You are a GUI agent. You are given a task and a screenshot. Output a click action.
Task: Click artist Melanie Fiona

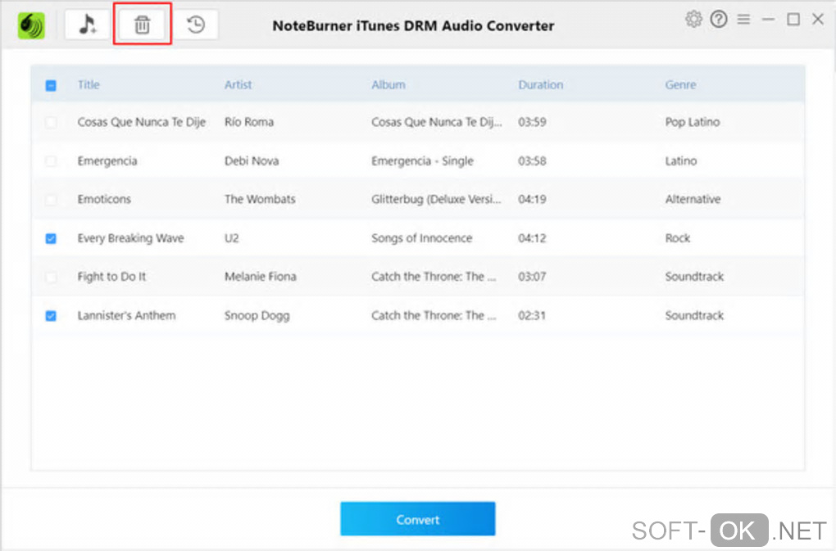pyautogui.click(x=260, y=276)
